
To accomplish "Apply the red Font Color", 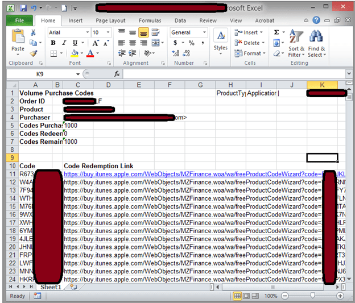I will (90, 53).
